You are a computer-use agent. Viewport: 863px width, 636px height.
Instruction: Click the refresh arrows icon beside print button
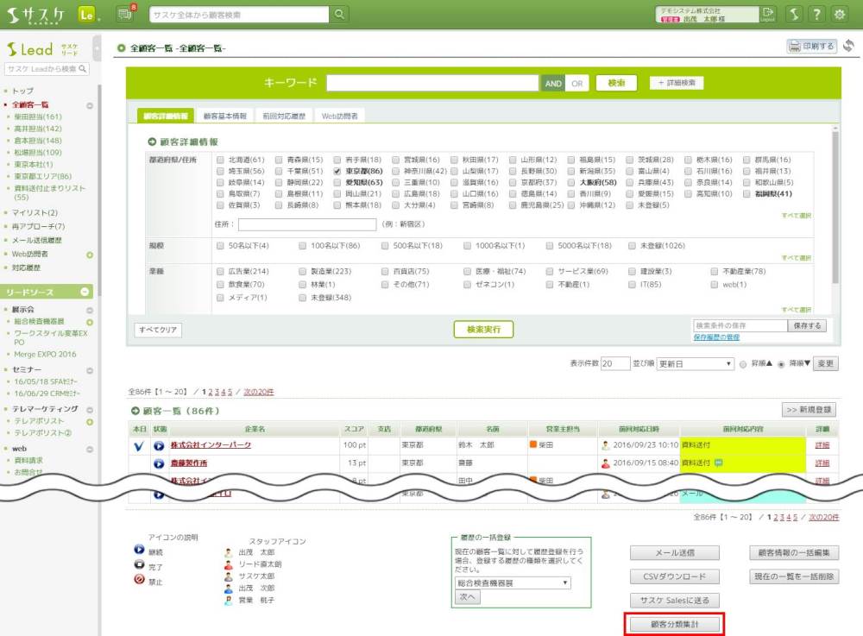(849, 46)
